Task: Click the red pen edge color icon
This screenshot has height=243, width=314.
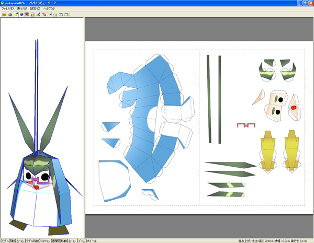Action: [x=38, y=15]
